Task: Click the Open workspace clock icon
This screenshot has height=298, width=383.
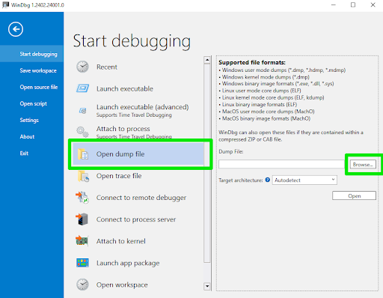Action: pyautogui.click(x=82, y=285)
